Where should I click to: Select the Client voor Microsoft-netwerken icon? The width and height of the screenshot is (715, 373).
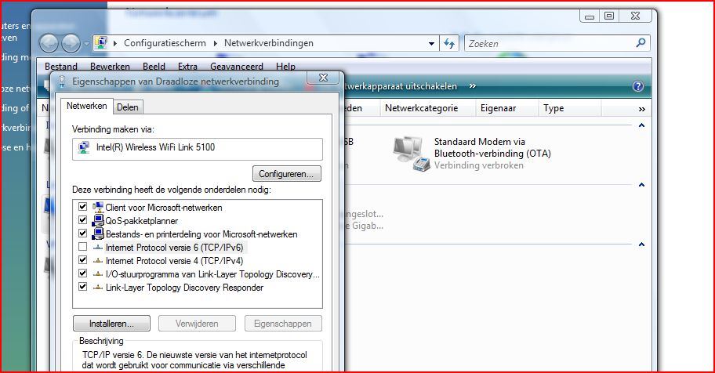coord(97,207)
